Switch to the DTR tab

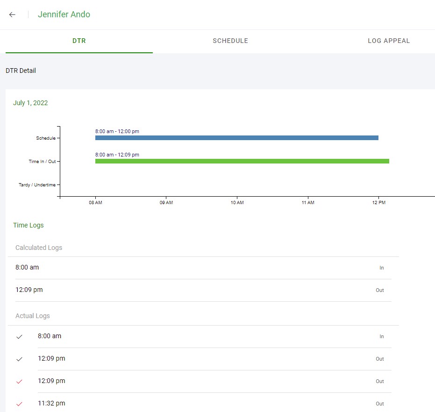pyautogui.click(x=79, y=41)
